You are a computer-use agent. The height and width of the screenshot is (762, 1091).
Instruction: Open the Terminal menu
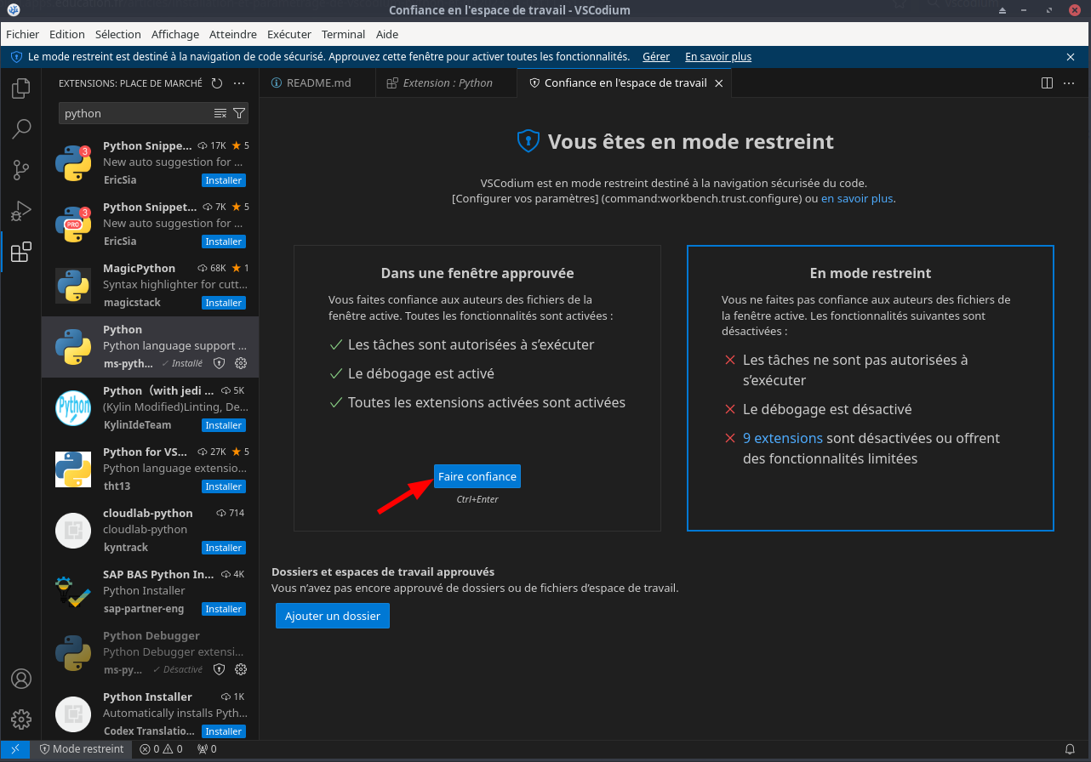[343, 34]
